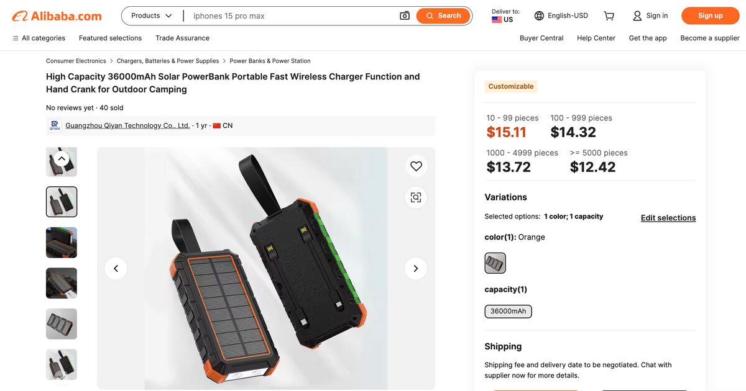Click the Edit selections link

click(668, 218)
